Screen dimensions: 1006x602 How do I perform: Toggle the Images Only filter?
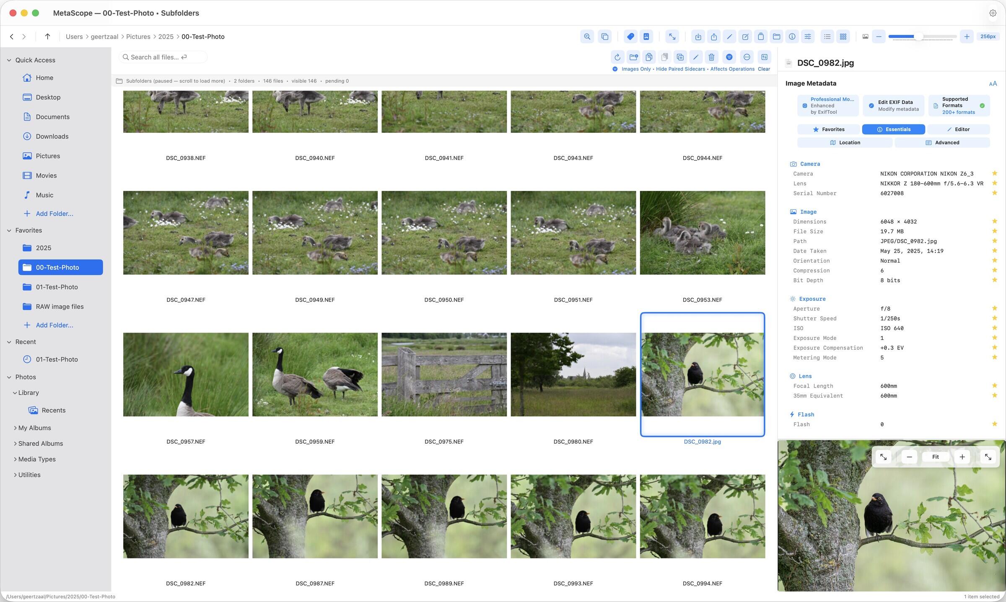pyautogui.click(x=635, y=69)
